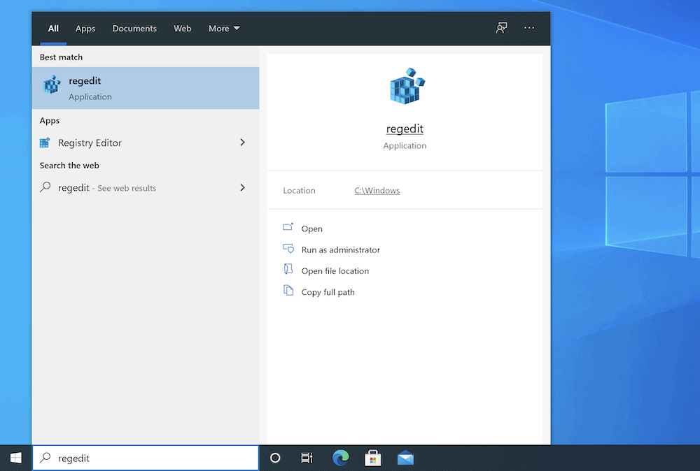700x471 pixels.
Task: Open the C:\Windows location link
Action: pos(377,190)
